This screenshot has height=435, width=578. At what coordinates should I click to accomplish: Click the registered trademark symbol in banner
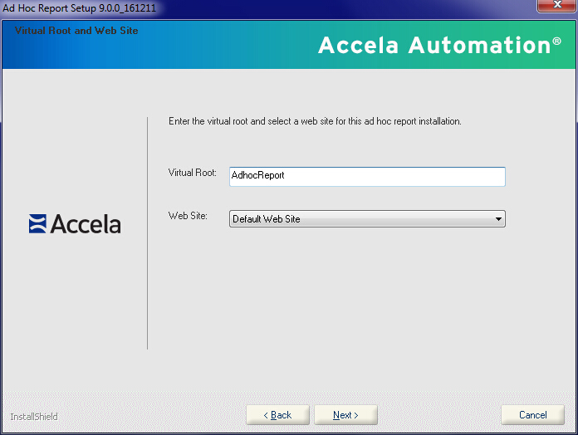point(556,41)
